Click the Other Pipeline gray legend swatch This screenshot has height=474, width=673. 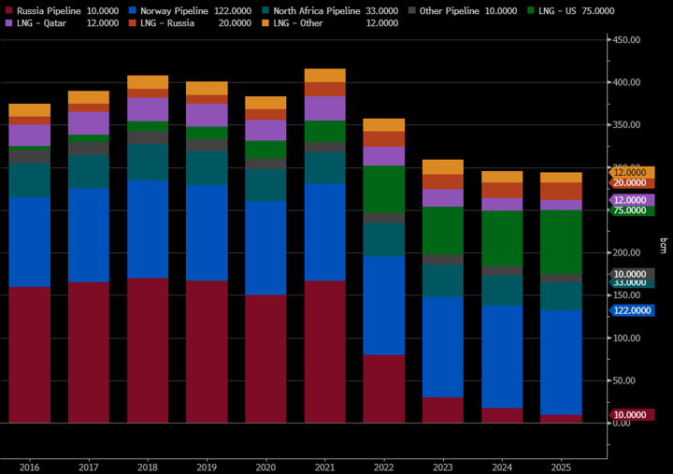412,10
